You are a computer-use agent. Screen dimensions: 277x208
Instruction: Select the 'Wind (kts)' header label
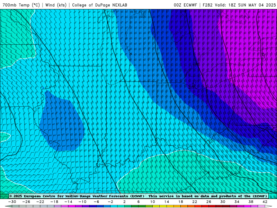[x=56, y=5]
